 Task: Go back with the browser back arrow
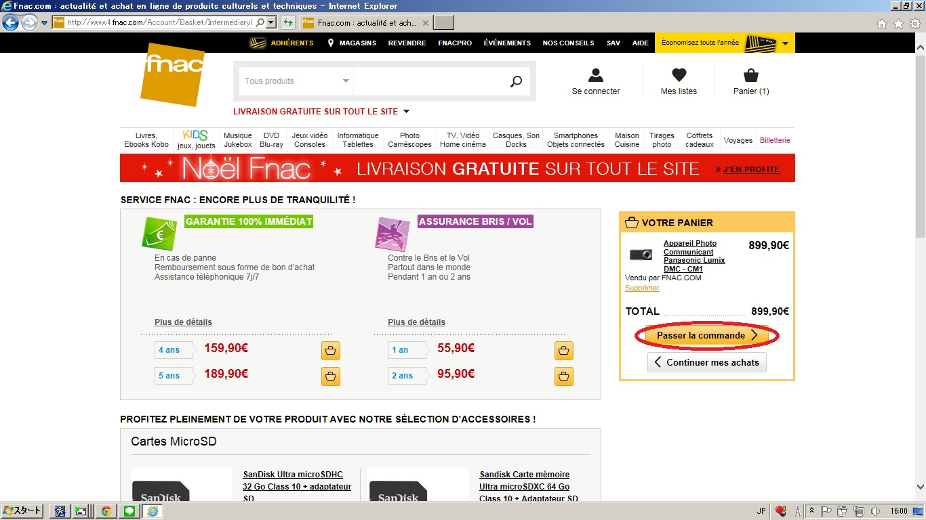pyautogui.click(x=10, y=22)
